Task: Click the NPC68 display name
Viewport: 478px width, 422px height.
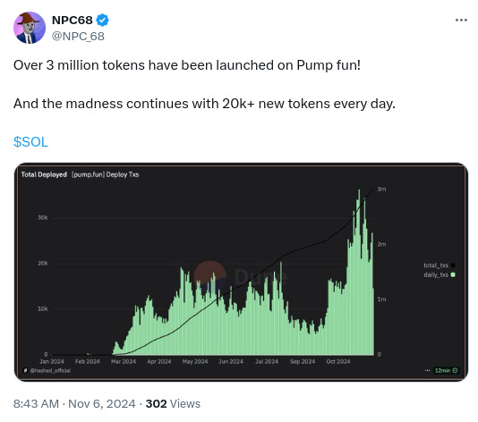Action: click(73, 20)
